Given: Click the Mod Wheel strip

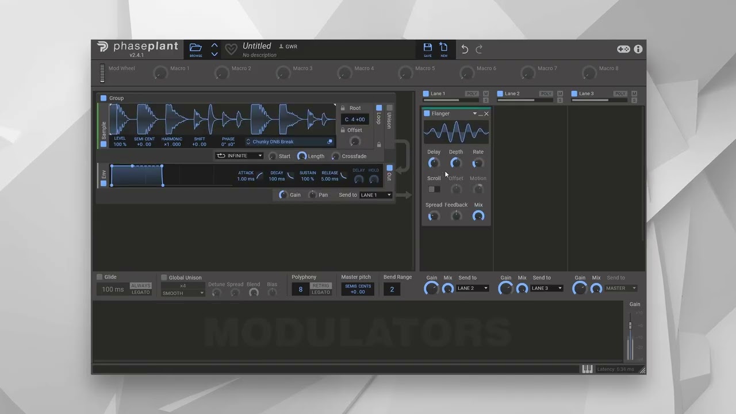Looking at the screenshot, I should tap(102, 73).
